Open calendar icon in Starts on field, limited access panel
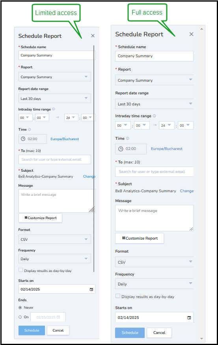 [91, 289]
